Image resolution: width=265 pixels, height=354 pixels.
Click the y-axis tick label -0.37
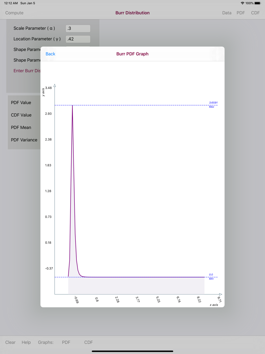(x=49, y=268)
